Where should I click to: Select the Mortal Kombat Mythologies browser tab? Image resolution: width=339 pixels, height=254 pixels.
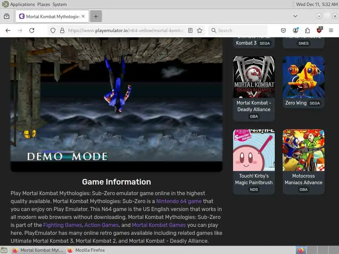(52, 17)
